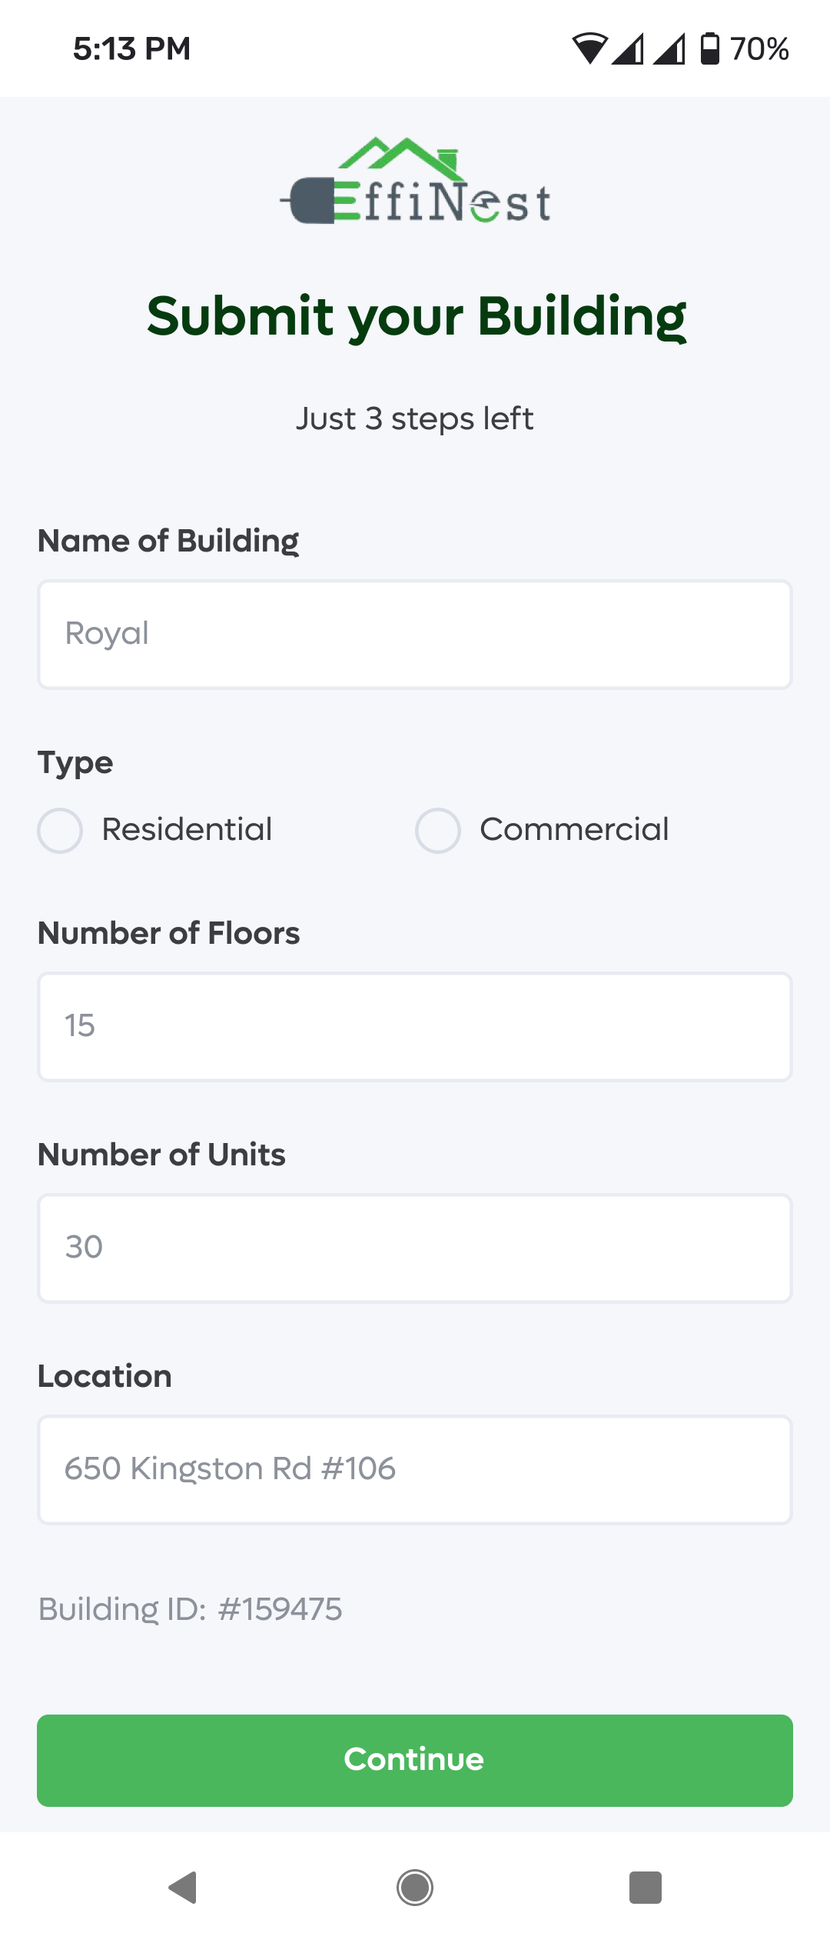Tap the Building ID #159475 text
Screen dimensions: 830x1943
coord(191,1609)
